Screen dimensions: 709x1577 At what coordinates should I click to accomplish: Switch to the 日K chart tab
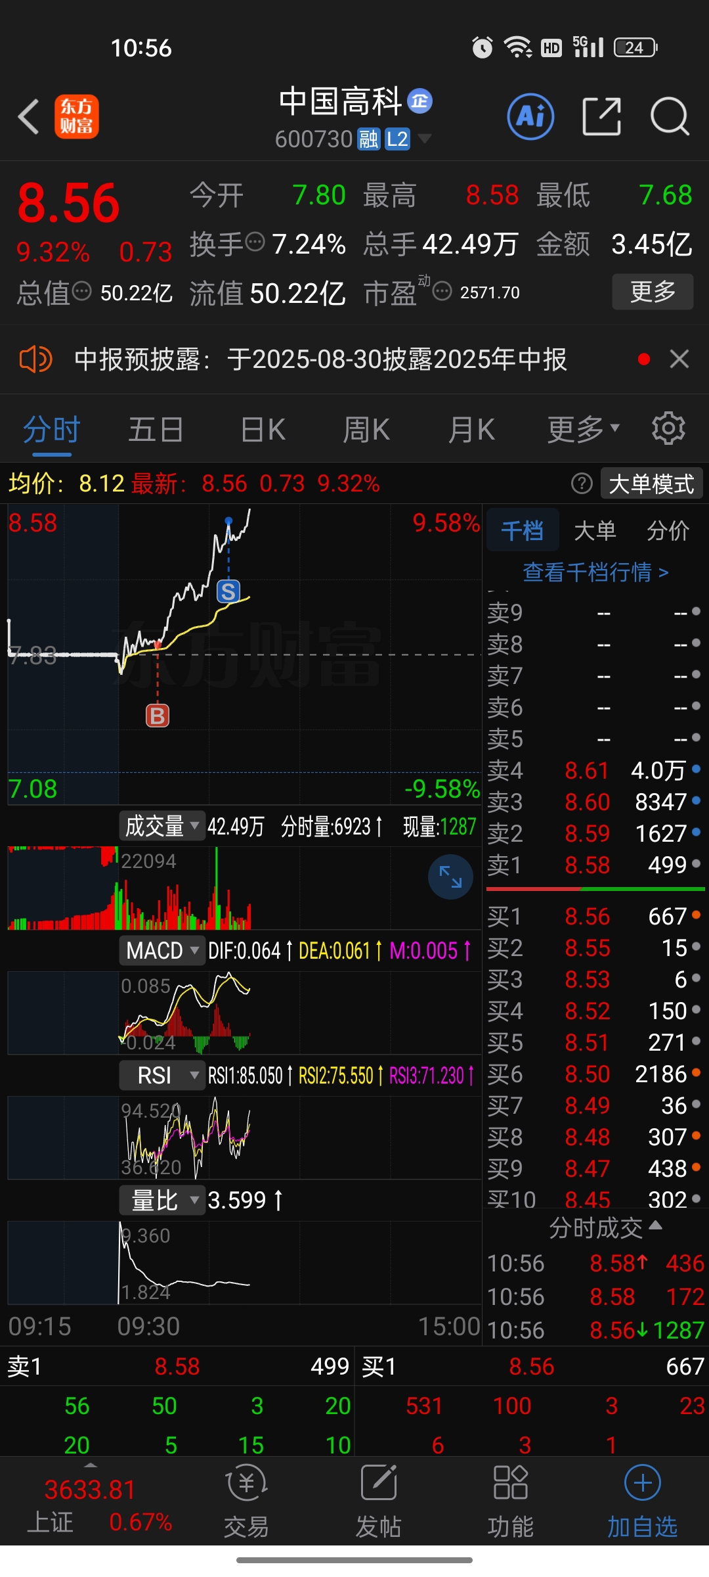tap(263, 430)
